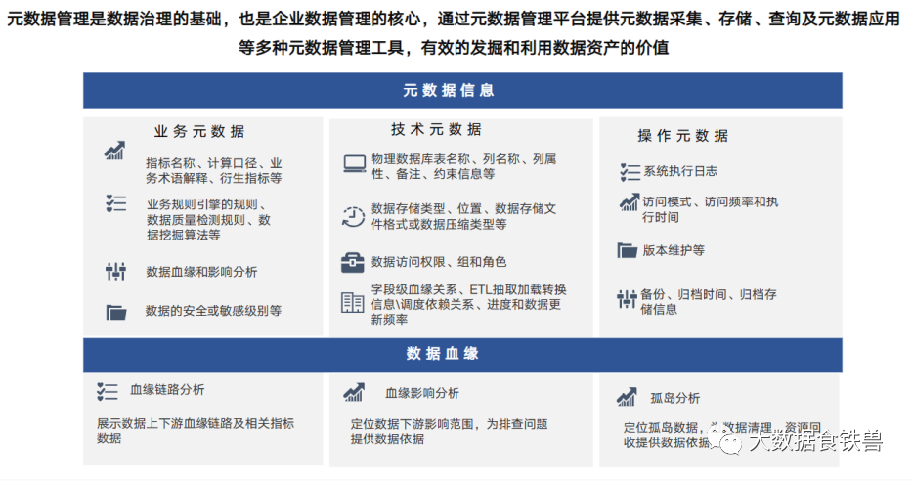Click the 操作元数据 heading
913x481 pixels.
click(x=683, y=136)
